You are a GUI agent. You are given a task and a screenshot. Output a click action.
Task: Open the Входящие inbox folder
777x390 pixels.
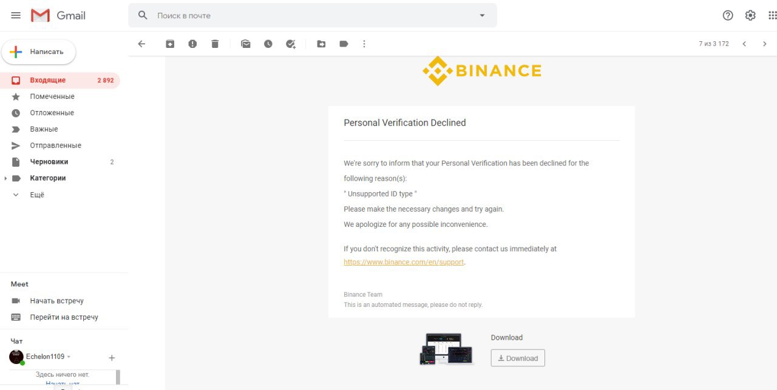point(60,80)
